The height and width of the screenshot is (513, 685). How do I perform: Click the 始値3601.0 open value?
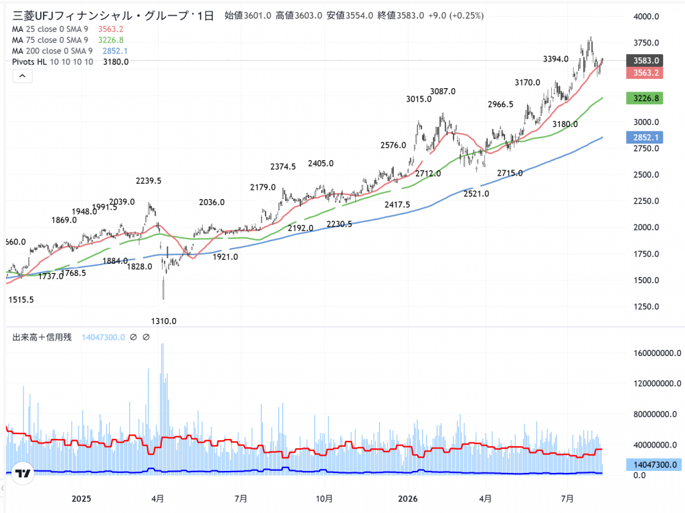coord(248,16)
